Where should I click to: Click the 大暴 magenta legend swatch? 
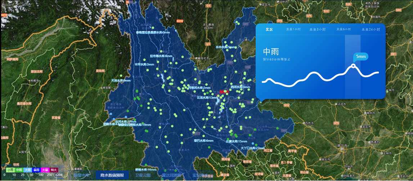(45, 169)
